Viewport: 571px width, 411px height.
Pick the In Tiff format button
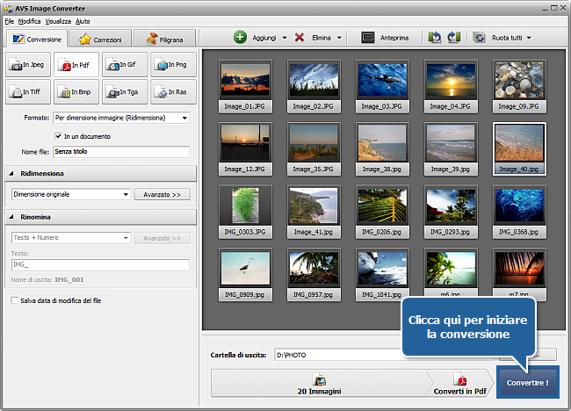(x=28, y=91)
